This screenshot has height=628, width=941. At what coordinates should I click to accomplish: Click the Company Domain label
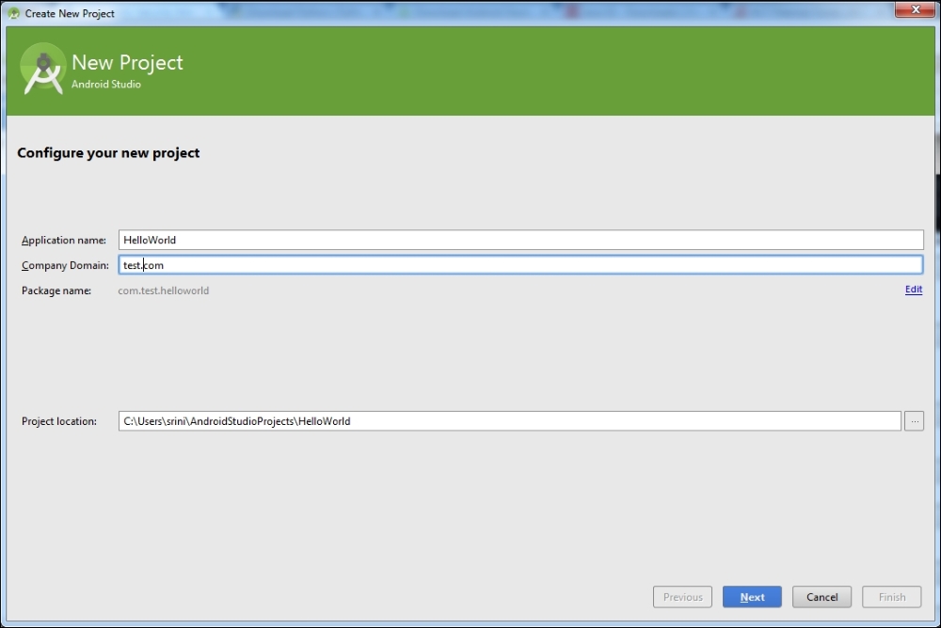pyautogui.click(x=64, y=265)
